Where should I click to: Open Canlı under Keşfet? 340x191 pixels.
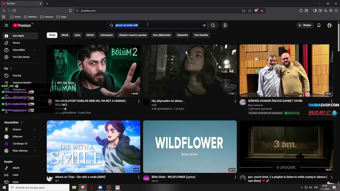tap(20, 175)
